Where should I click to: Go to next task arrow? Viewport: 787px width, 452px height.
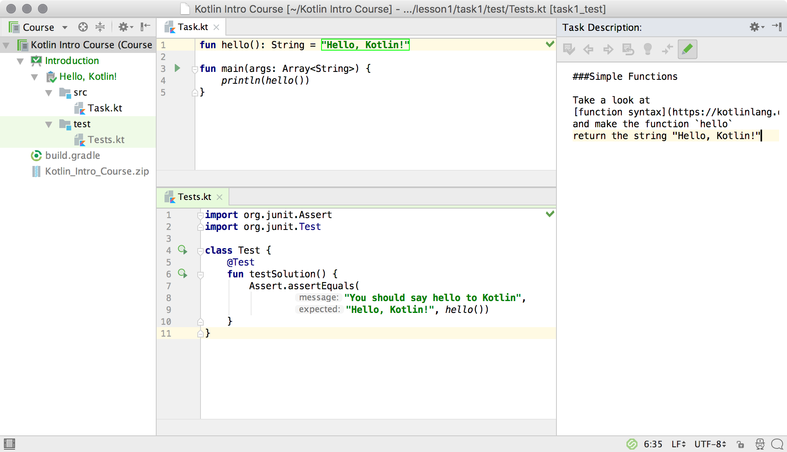608,49
